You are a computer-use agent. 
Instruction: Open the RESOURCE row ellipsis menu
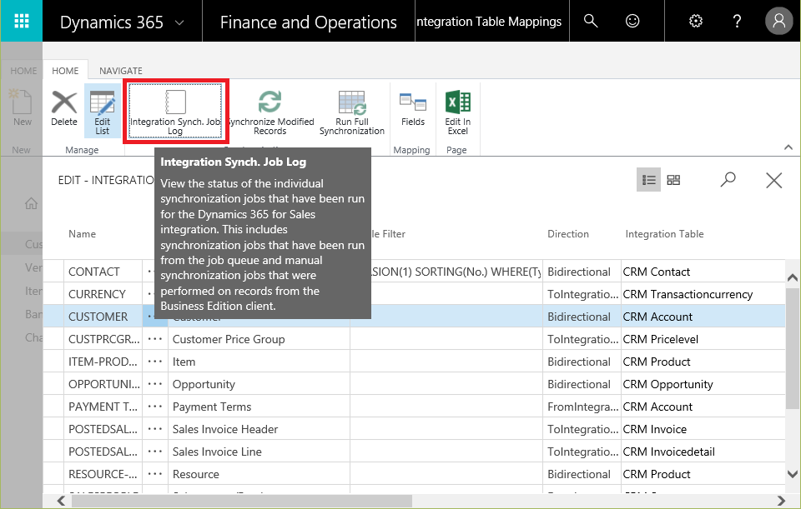coord(155,474)
